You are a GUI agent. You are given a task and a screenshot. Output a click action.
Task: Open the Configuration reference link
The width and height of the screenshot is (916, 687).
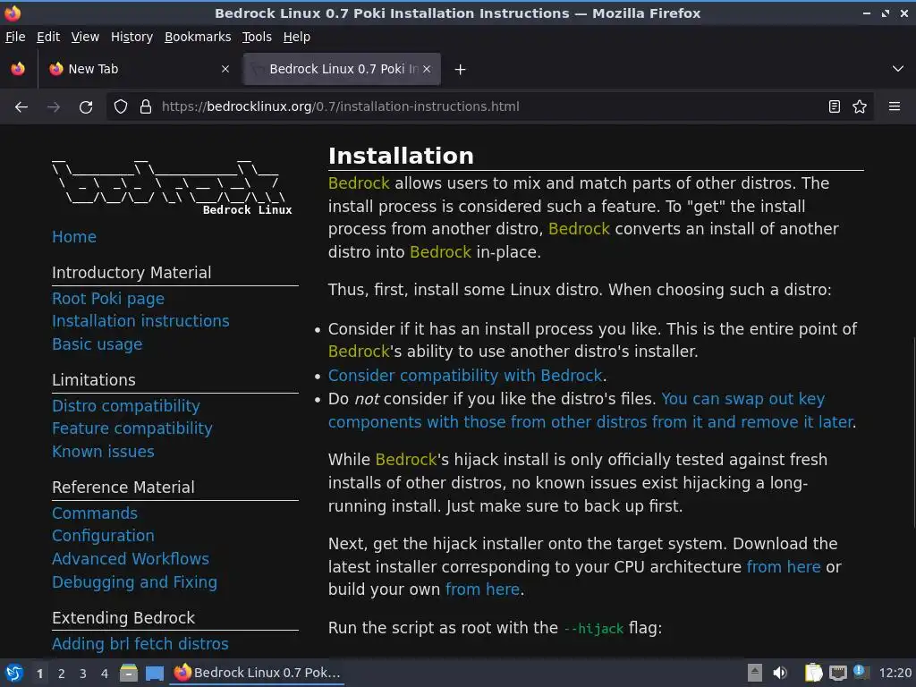[104, 537]
